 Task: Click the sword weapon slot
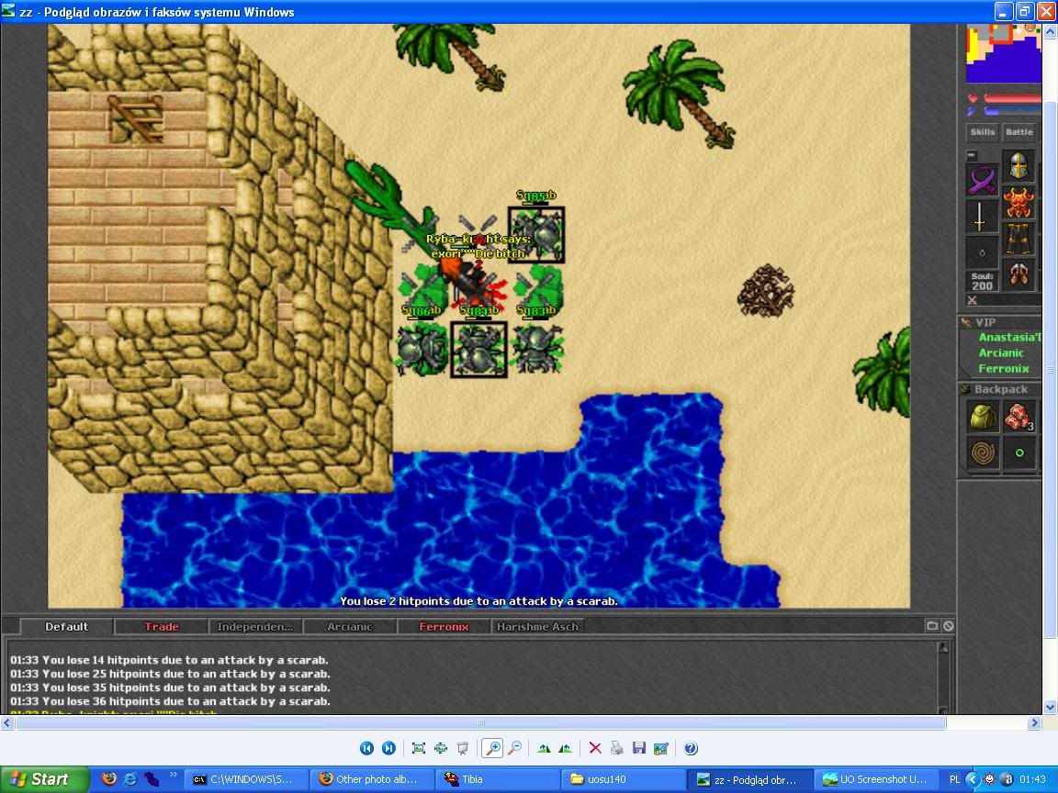point(982,218)
